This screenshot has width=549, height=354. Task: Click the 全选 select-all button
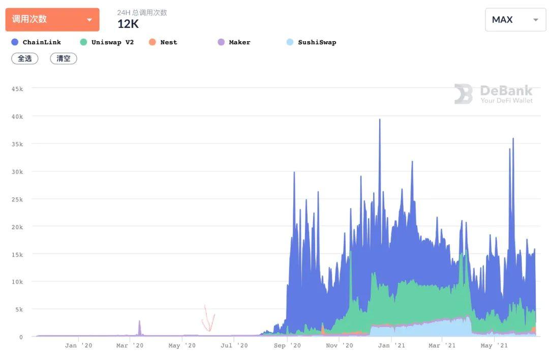pos(25,58)
